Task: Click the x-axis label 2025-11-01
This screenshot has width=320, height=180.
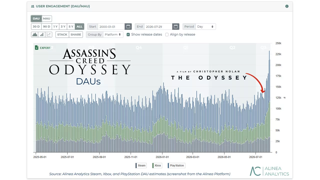Action: point(131,157)
